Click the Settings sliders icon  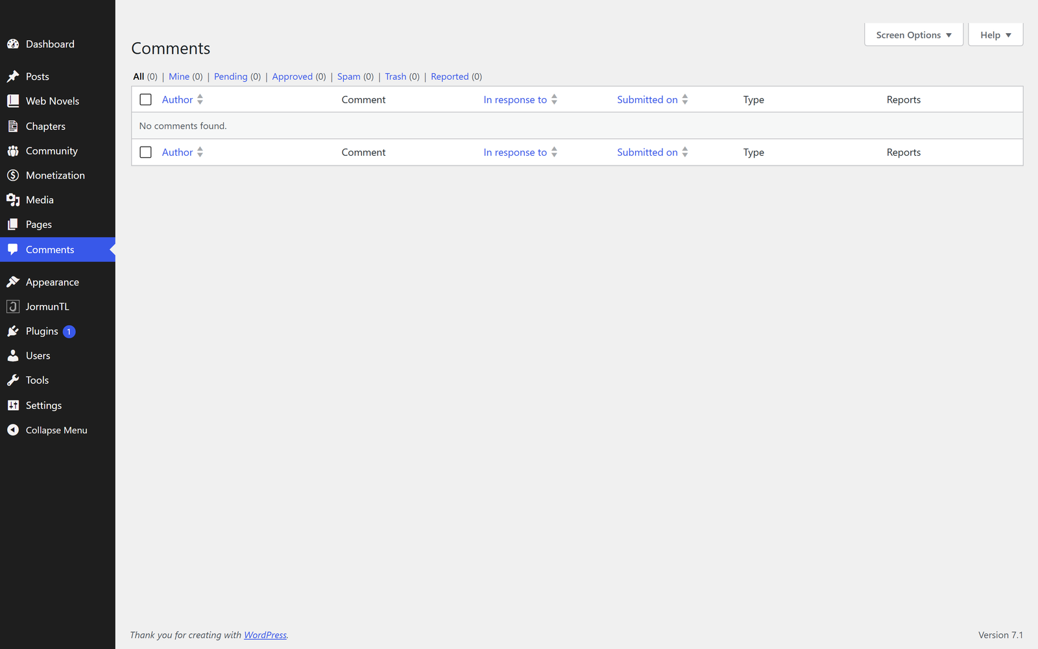13,405
